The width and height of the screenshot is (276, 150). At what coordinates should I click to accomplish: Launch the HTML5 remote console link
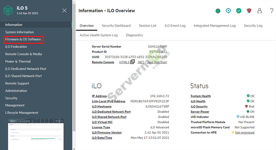click(x=124, y=62)
